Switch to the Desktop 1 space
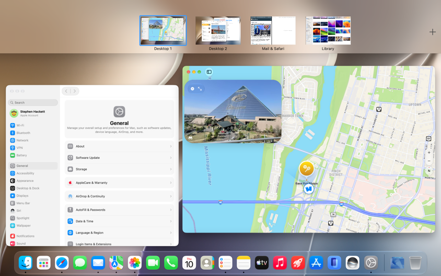 [163, 30]
